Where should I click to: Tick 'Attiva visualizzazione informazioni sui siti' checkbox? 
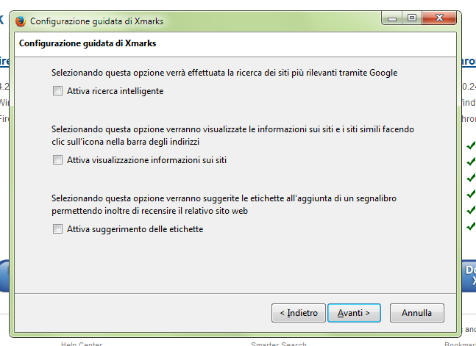click(x=57, y=160)
